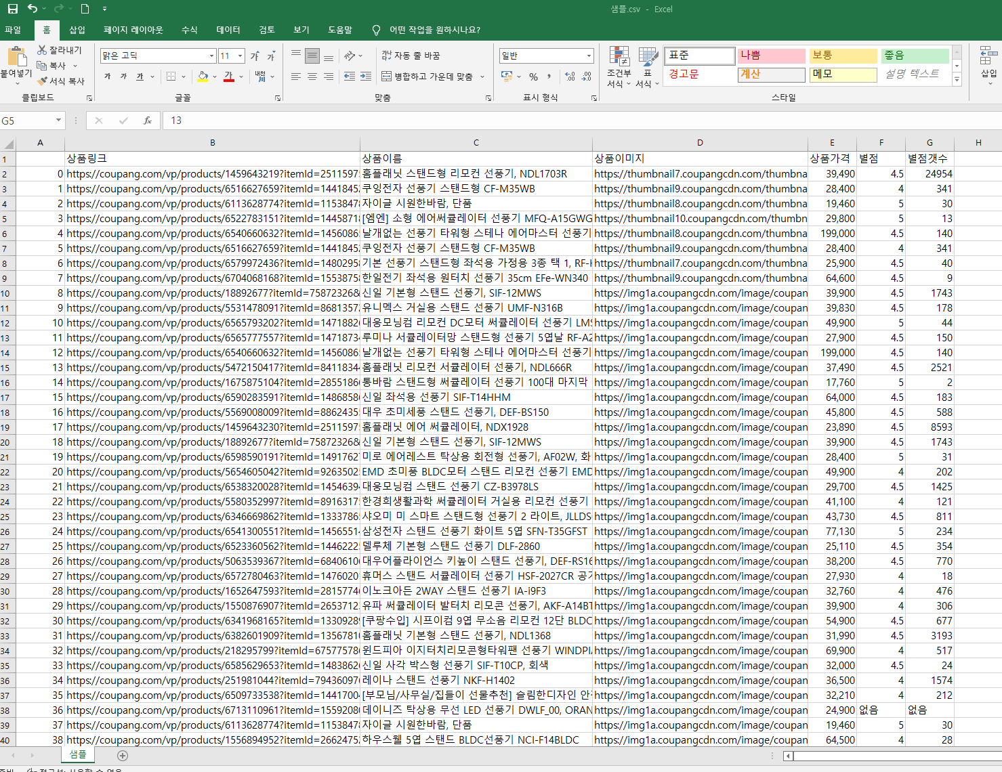This screenshot has height=772, width=1002.
Task: Click the Format Painter (서식 복사) icon
Action: 42,81
